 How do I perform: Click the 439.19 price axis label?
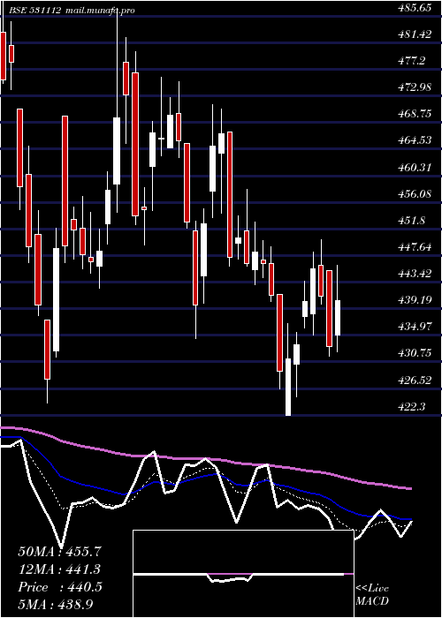pos(415,300)
